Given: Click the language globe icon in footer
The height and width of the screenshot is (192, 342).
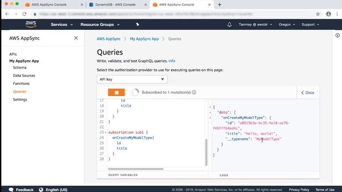Looking at the screenshot, I should point(41,190).
